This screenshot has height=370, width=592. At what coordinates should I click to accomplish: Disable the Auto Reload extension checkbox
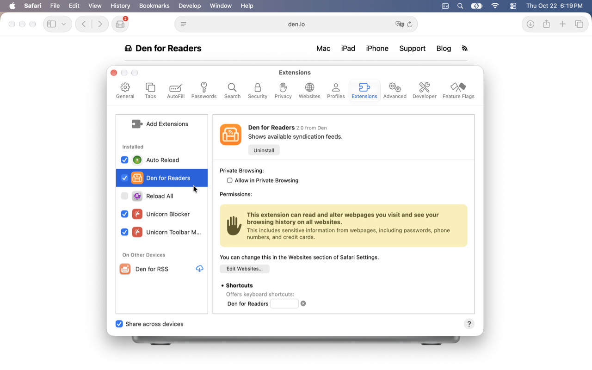click(x=124, y=160)
